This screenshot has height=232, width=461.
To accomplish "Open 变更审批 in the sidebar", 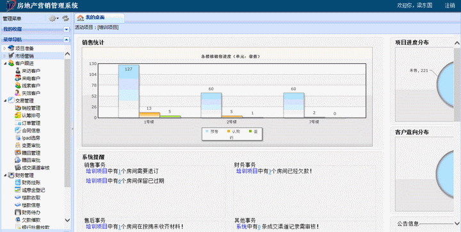I will (x=31, y=146).
